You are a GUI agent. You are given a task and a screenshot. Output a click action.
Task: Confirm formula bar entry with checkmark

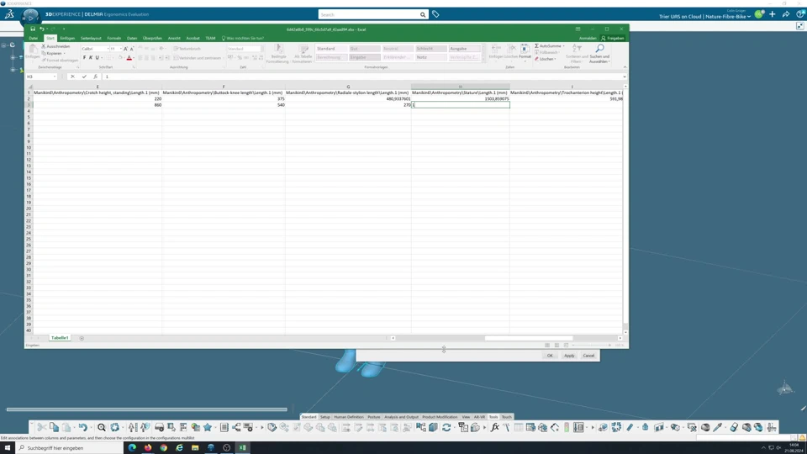[x=84, y=77]
